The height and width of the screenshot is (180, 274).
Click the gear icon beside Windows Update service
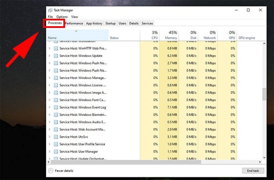[56, 56]
